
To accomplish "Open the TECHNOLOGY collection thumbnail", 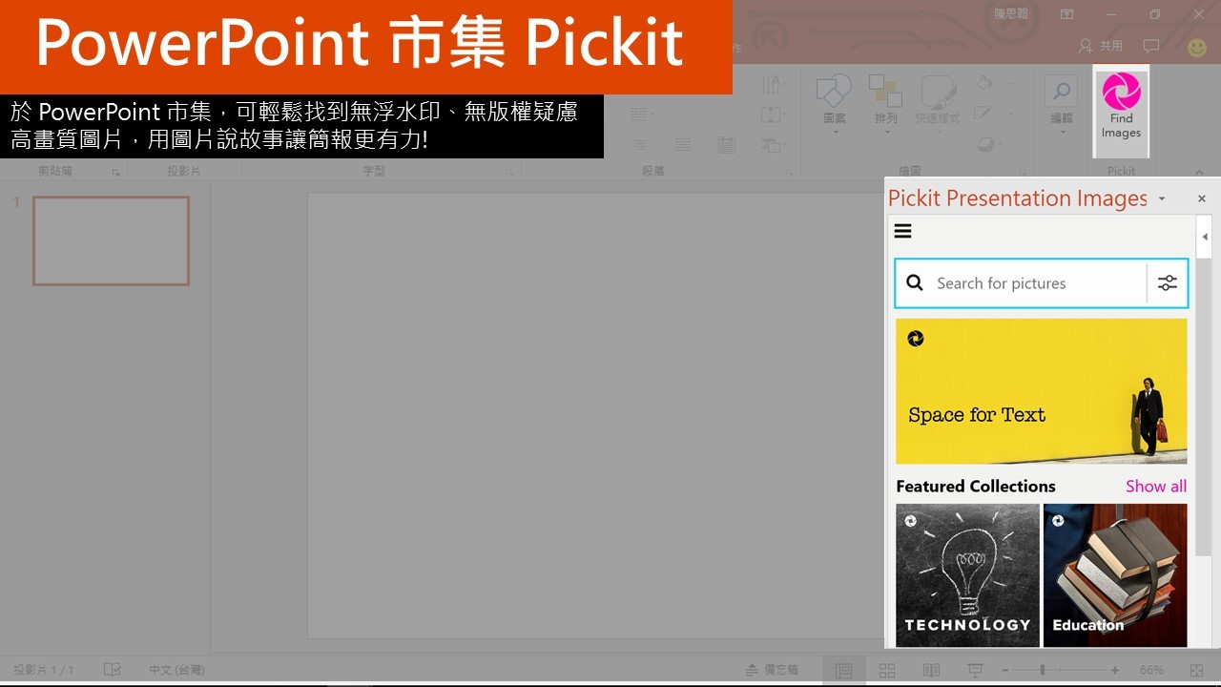I will [967, 575].
